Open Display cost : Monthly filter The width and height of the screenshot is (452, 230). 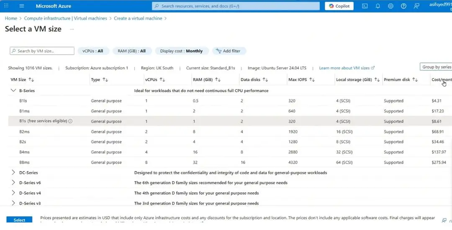point(181,51)
